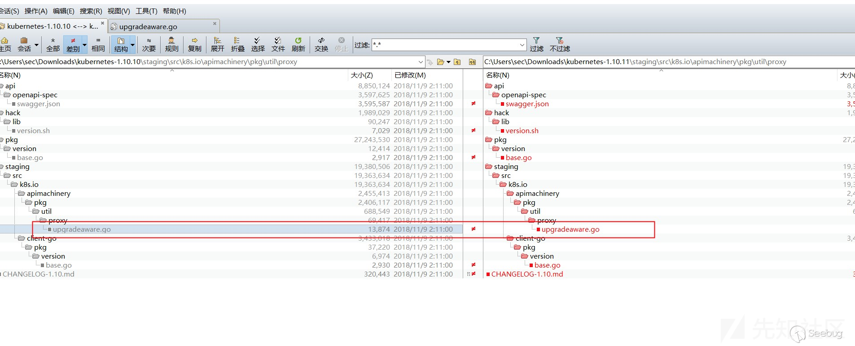Go up one folder level via path bar
855x346 pixels.
[x=457, y=62]
